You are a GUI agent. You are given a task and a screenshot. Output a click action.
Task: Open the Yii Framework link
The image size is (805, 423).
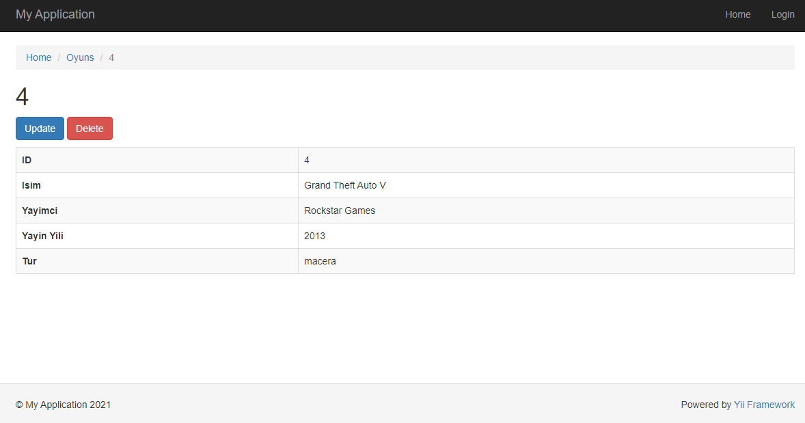pyautogui.click(x=764, y=405)
